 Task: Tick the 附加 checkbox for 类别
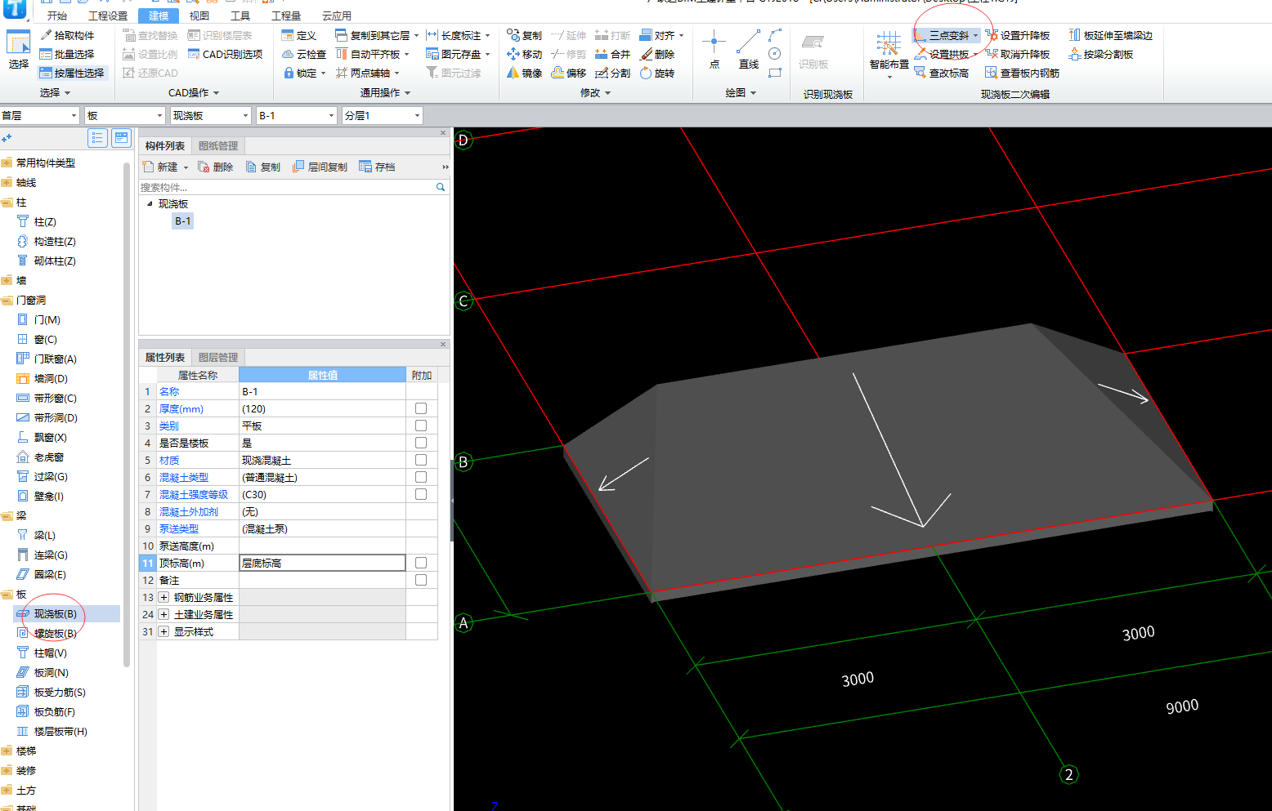[x=421, y=426]
